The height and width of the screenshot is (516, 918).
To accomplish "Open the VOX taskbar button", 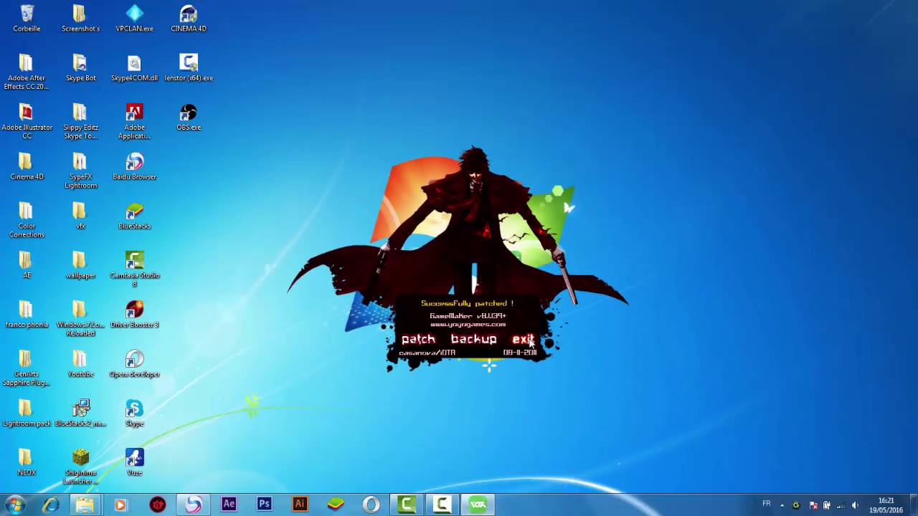I will (x=478, y=505).
